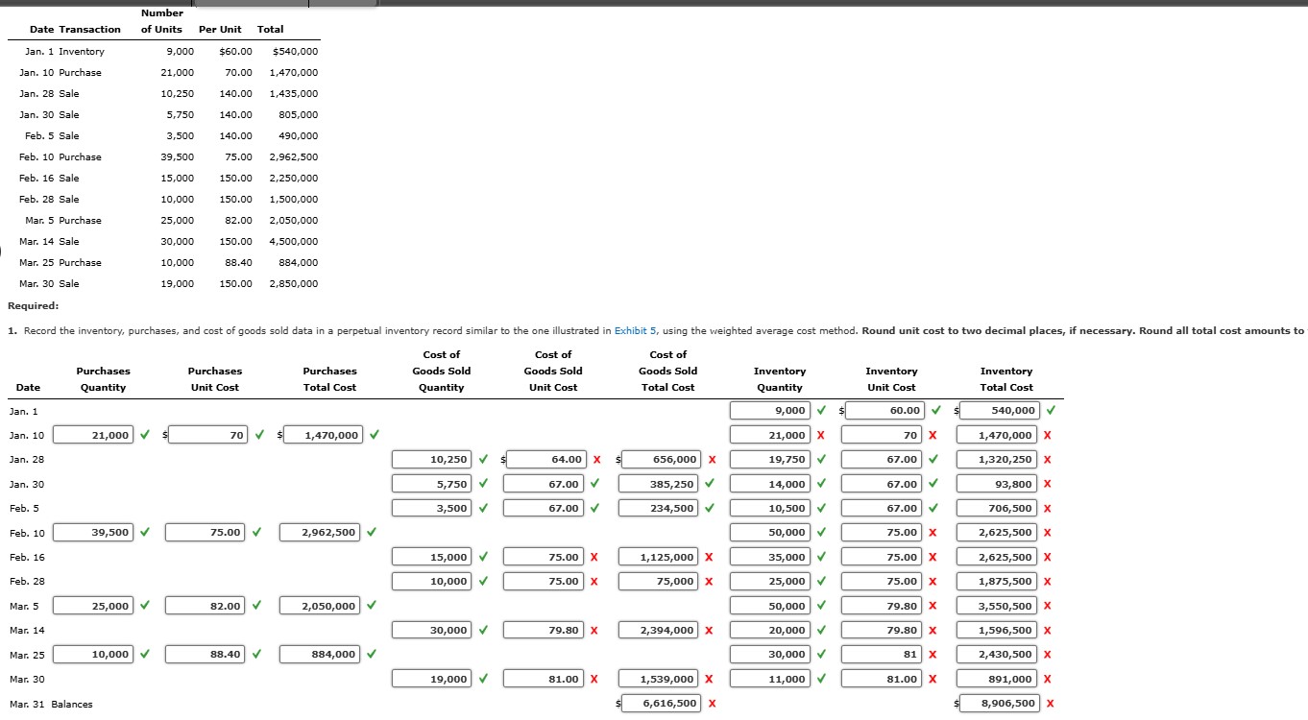Screen dimensions: 1308x720
Task: Select Mar. 25 Inventory Total Cost 2,430,500
Action: pyautogui.click(x=999, y=654)
